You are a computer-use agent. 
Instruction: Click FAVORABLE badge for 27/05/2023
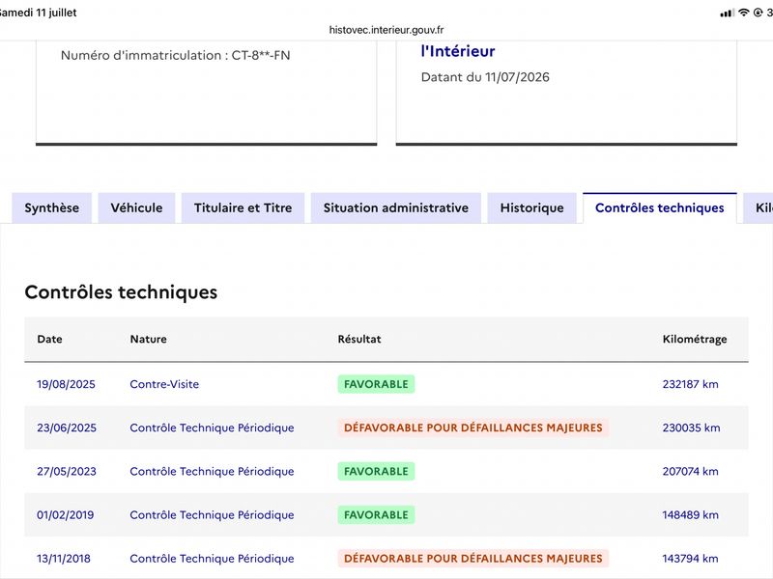376,471
